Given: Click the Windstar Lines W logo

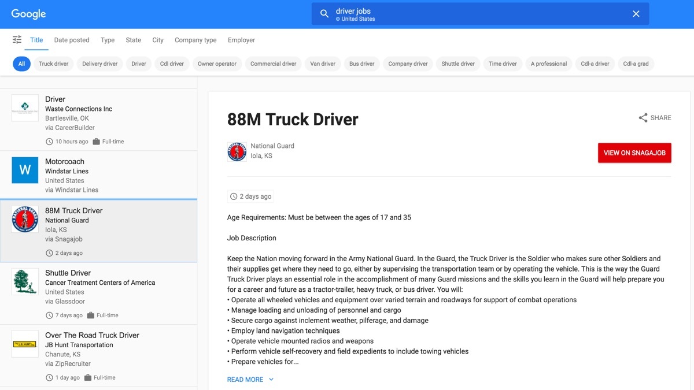Looking at the screenshot, I should (x=25, y=170).
